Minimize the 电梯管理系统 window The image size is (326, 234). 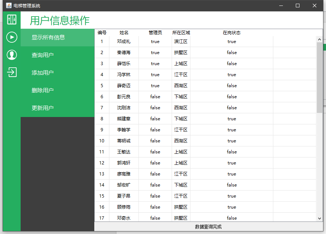pyautogui.click(x=281, y=6)
